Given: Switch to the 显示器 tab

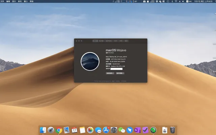Looking at the screenshot, I should 101,41.
